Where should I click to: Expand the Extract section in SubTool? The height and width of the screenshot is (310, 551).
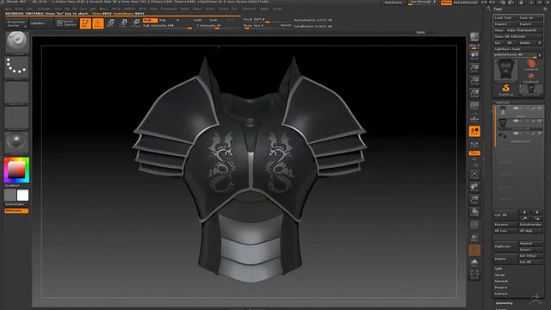(x=501, y=294)
